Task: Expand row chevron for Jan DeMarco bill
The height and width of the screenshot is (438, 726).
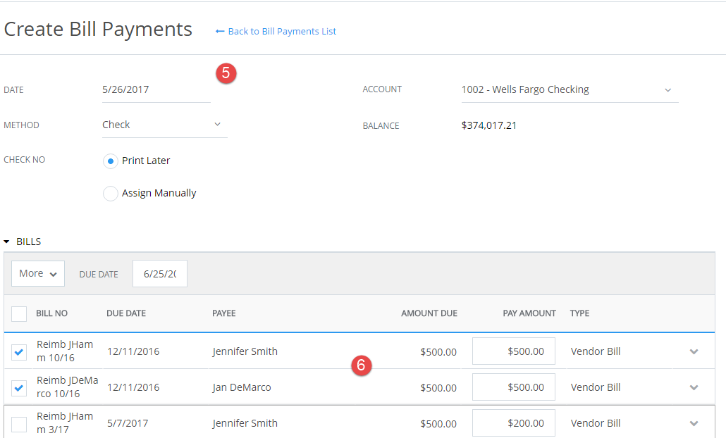Action: coord(694,387)
